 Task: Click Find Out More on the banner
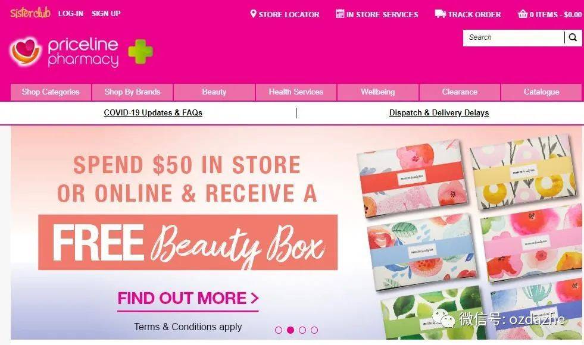coord(188,299)
